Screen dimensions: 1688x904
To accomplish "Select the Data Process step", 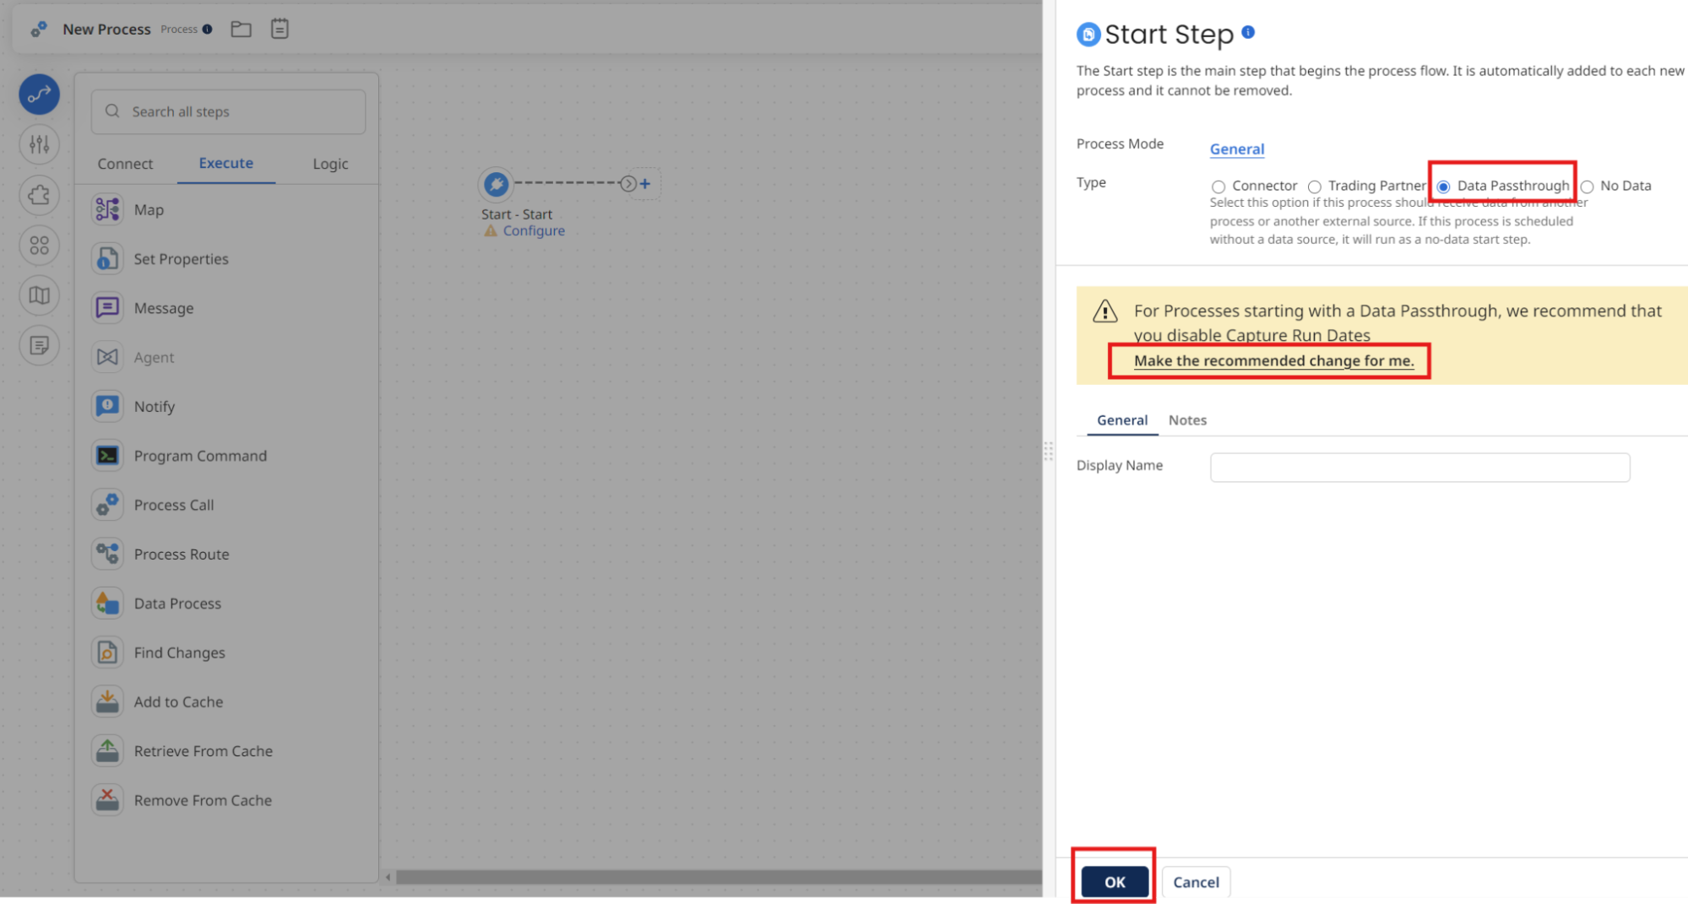I will tap(177, 603).
